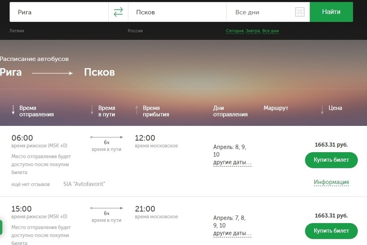
Task: Sort by departure time arrow
Action: pos(13,110)
